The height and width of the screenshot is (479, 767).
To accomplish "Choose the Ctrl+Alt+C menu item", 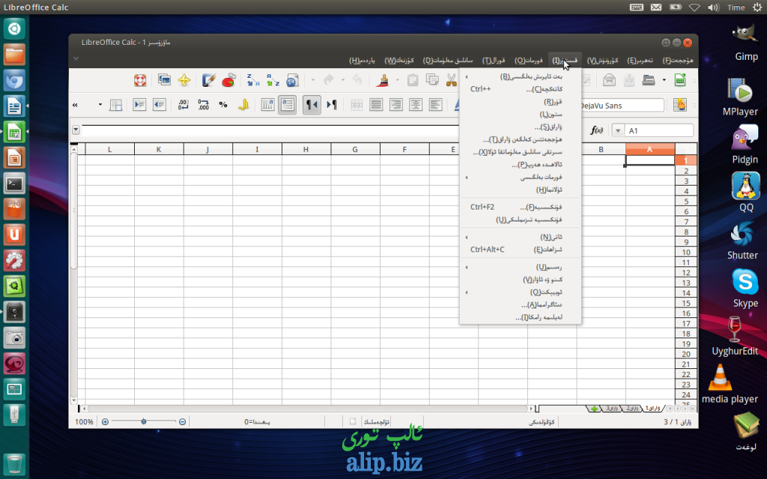I will click(521, 249).
